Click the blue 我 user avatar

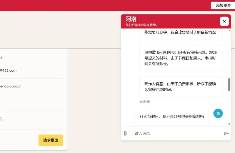click(x=218, y=113)
